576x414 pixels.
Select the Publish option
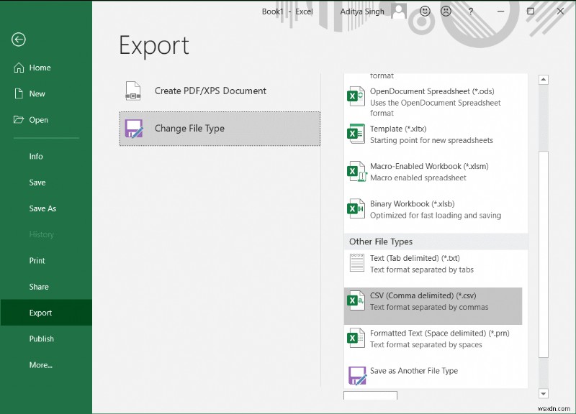click(42, 339)
